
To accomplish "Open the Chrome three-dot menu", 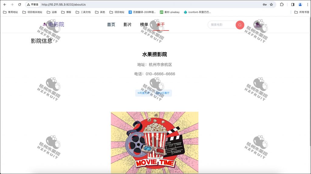I will (308, 4).
